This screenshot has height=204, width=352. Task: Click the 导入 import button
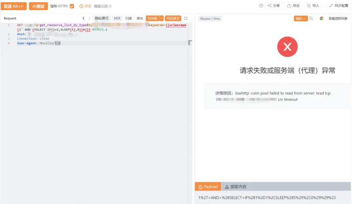[313, 6]
